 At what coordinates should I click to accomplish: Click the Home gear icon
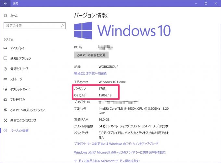tap(5, 16)
